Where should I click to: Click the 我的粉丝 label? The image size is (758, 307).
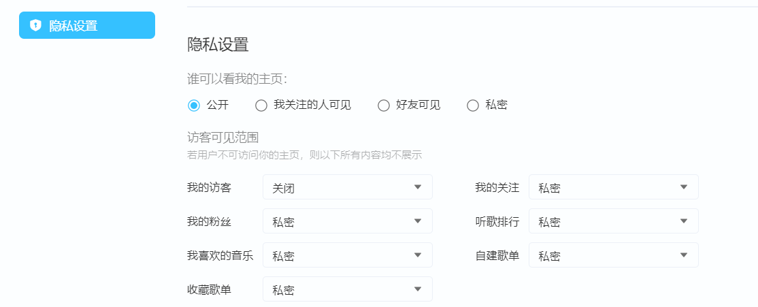209,221
